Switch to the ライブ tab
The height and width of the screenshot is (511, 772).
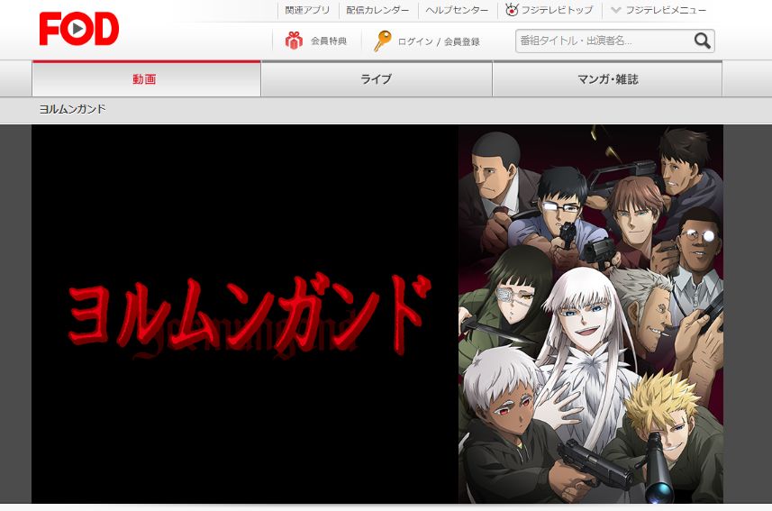(377, 78)
